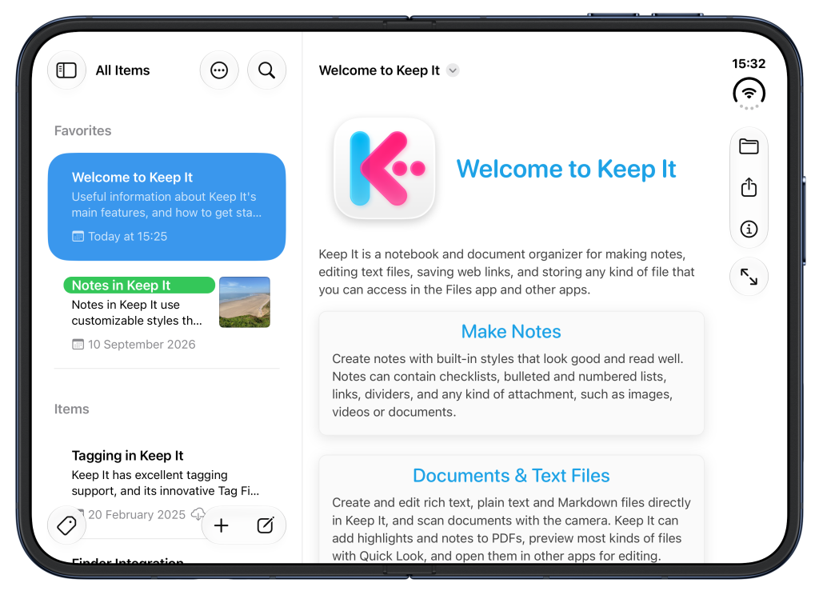Tap the search magnifier icon
Viewport: 819px width, 595px height.
point(266,70)
